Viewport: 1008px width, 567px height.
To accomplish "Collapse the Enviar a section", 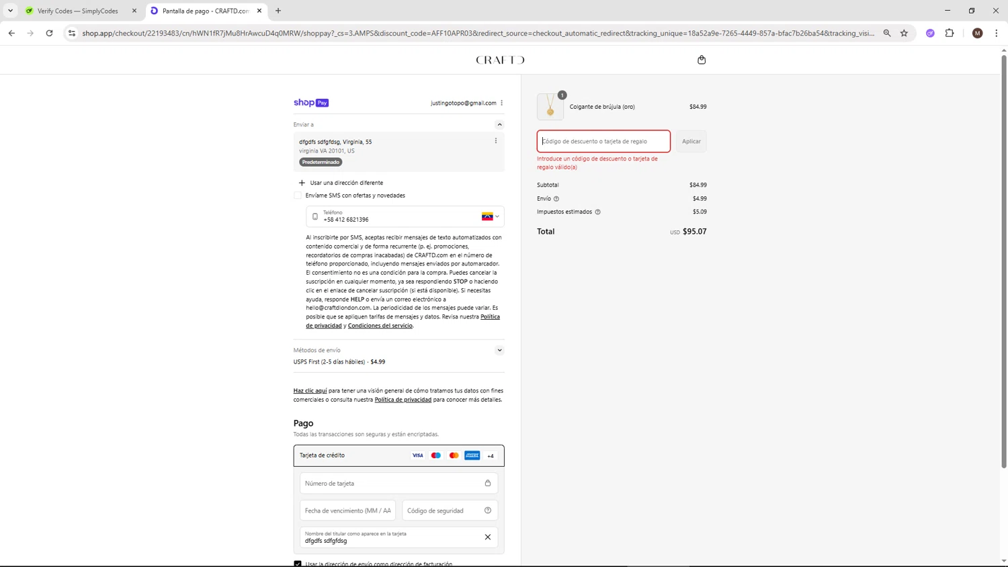I will (499, 124).
